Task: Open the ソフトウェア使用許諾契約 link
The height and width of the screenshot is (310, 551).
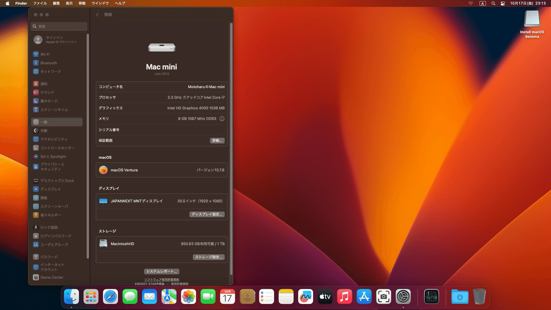Action: coord(162,279)
